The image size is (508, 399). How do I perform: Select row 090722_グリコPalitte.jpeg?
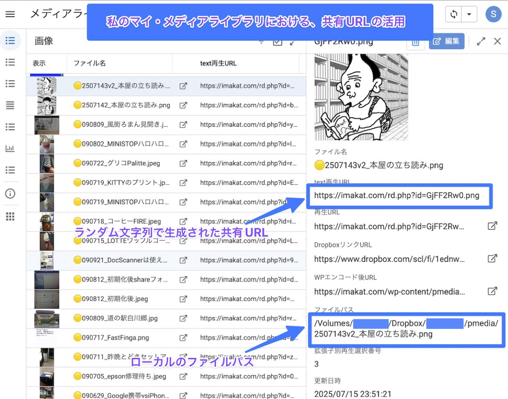click(x=121, y=163)
